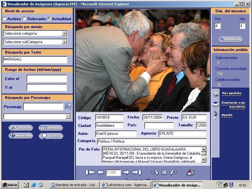
Task: Click the Ciudad field Guadalajara
Action: [109, 125]
